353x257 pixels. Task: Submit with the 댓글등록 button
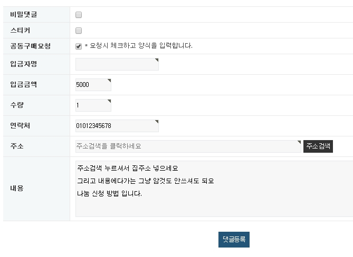pos(234,239)
